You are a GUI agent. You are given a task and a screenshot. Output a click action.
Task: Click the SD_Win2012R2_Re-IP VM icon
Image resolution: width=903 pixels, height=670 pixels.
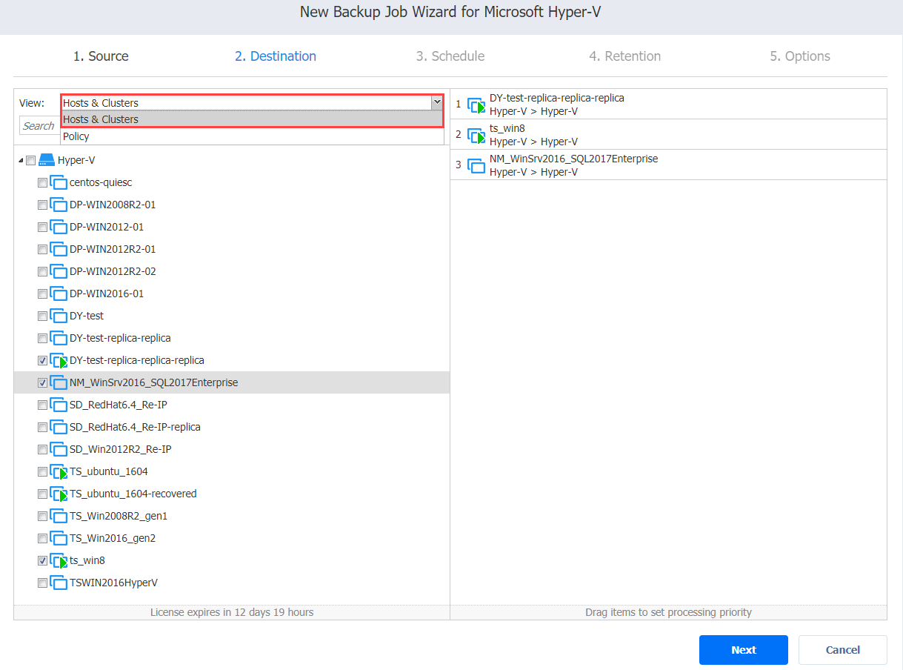59,449
